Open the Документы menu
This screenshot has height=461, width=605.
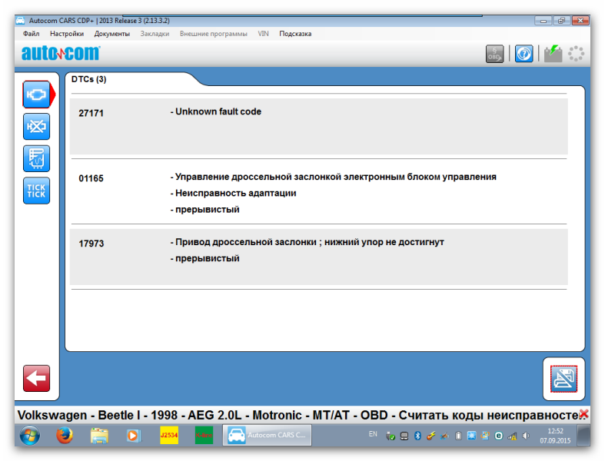click(112, 34)
